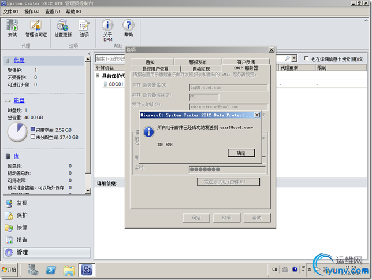This screenshot has height=280, width=372.
Task: Select Management (管理) workspace in navigation
Action: (x=47, y=252)
